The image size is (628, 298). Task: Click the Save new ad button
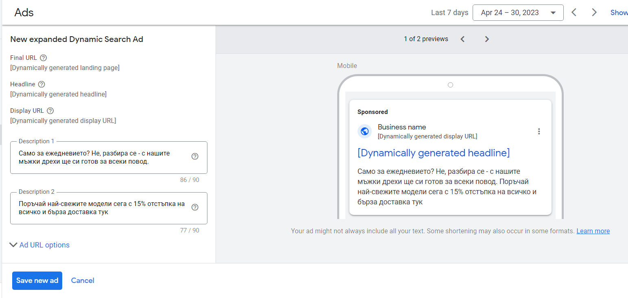37,280
